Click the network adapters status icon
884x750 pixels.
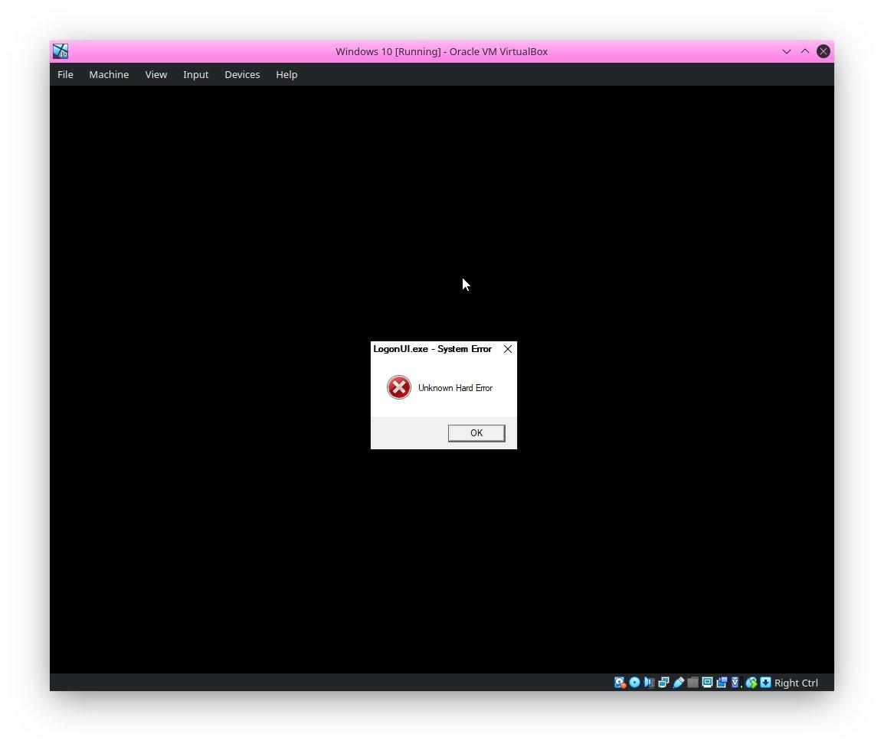(x=664, y=683)
